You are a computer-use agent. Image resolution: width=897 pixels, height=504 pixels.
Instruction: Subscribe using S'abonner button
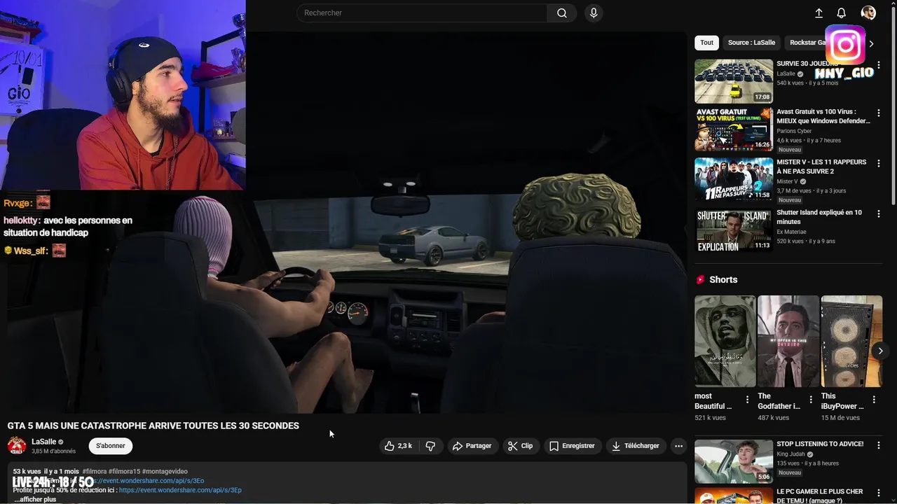[111, 446]
